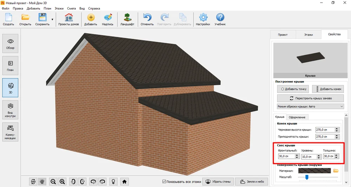351x187 pixels.
Task: Reset view with home icon
Action: pyautogui.click(x=125, y=182)
